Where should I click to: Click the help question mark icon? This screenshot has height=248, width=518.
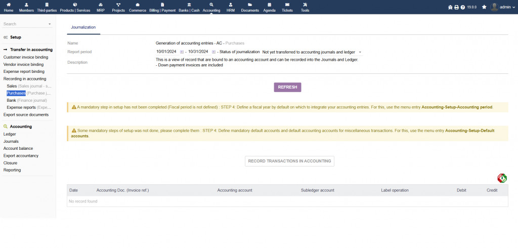click(462, 7)
